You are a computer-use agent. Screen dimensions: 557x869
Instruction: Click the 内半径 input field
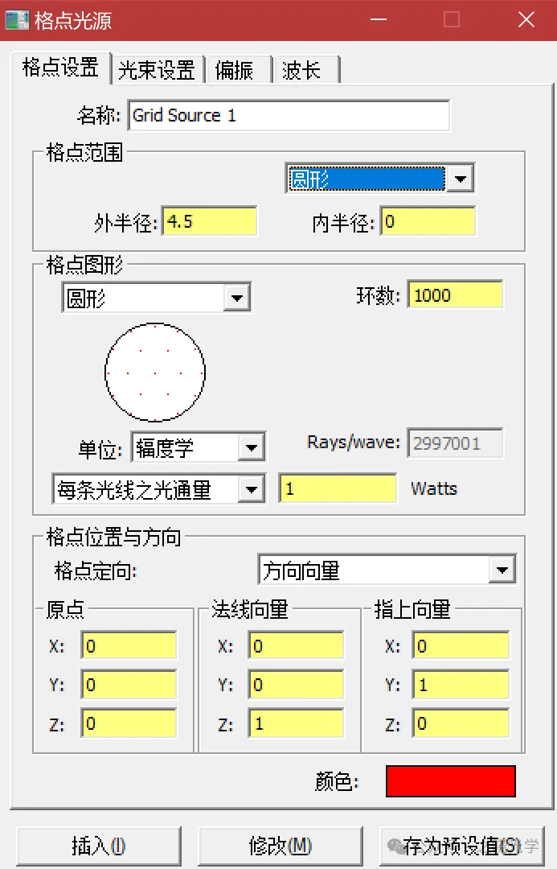point(428,221)
